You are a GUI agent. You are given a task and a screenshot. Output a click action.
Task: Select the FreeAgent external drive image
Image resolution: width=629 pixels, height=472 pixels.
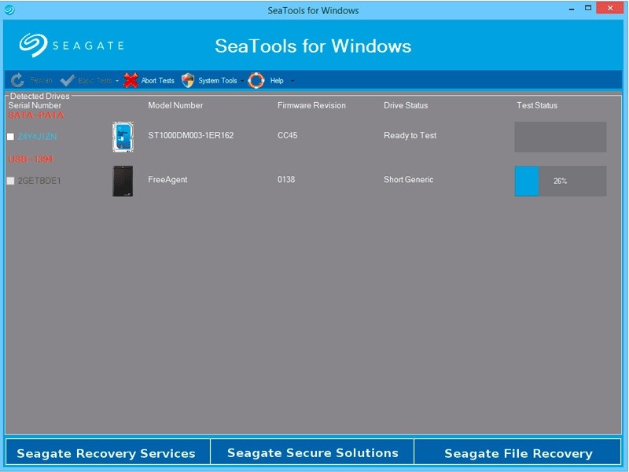[x=123, y=181]
